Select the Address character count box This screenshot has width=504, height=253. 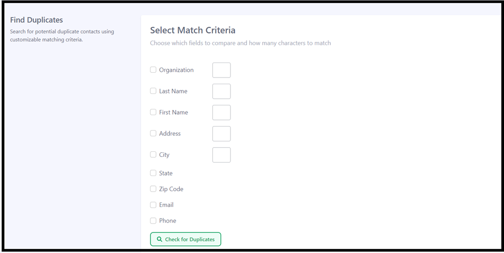[221, 134]
